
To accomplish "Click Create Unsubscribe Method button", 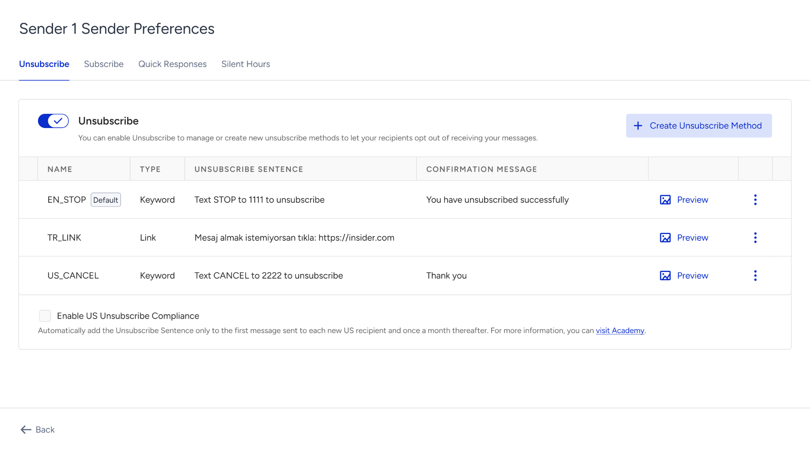I will pos(699,126).
